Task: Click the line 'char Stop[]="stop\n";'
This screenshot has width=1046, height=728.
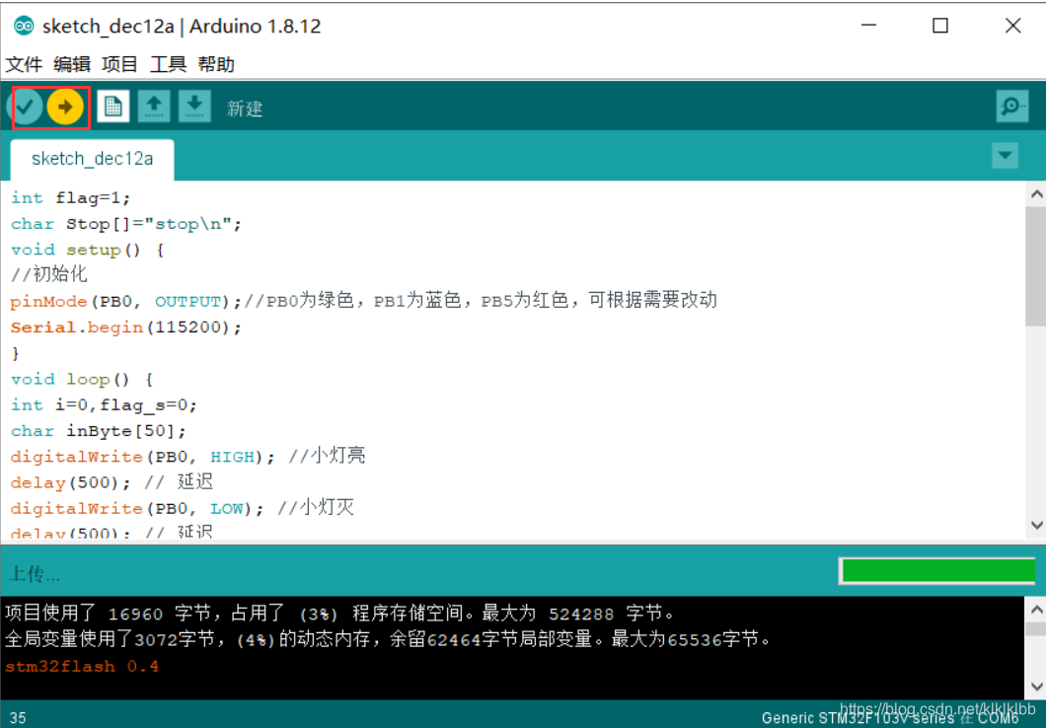Action: pyautogui.click(x=126, y=224)
